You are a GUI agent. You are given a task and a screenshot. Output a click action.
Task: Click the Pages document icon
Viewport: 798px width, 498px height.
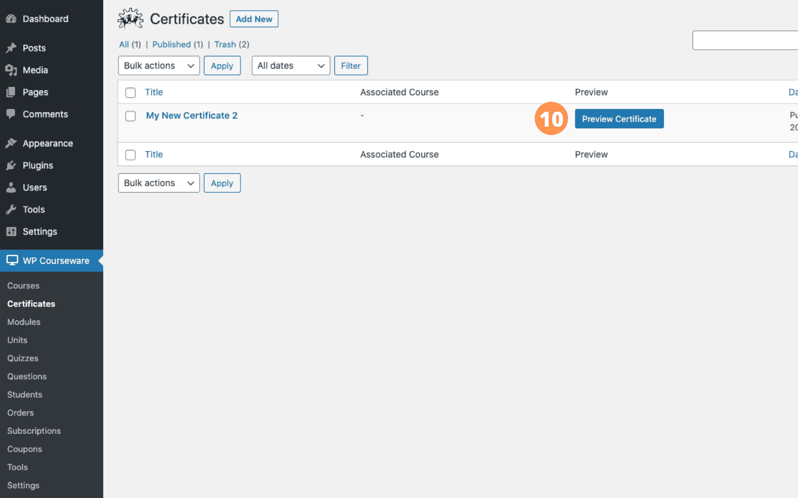11,92
